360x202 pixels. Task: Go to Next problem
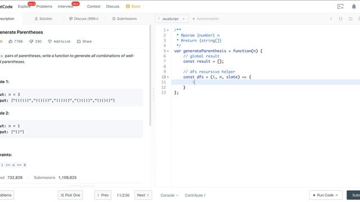(143, 195)
